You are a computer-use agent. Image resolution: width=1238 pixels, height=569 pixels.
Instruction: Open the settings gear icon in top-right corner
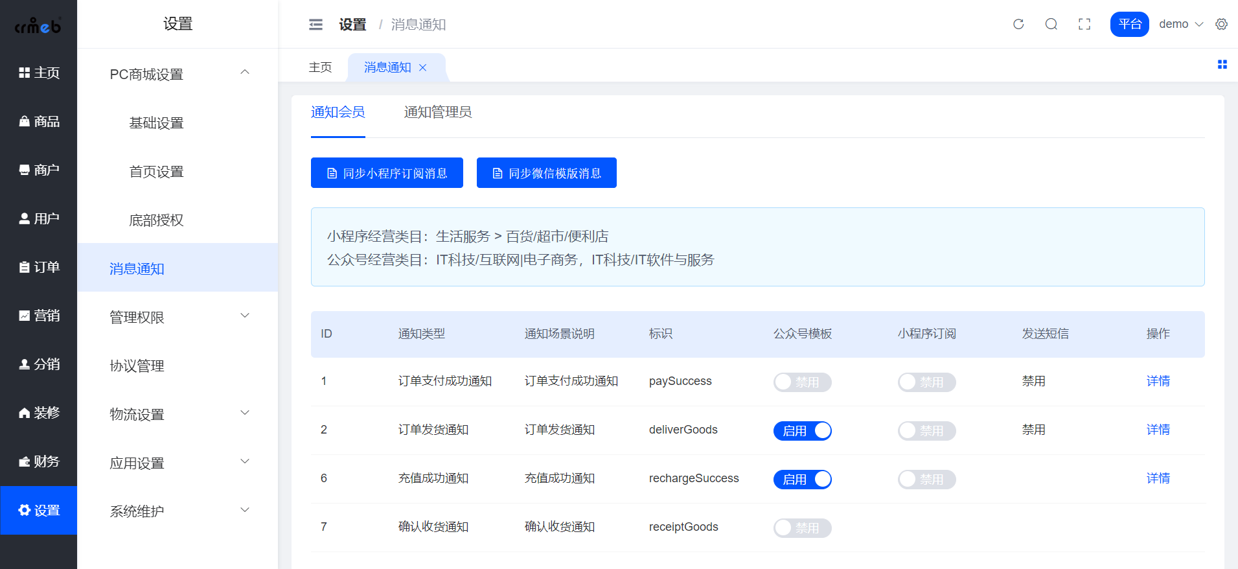tap(1221, 24)
